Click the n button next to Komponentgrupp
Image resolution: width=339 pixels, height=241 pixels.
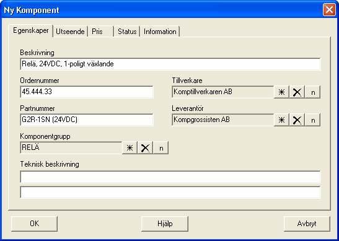click(161, 148)
